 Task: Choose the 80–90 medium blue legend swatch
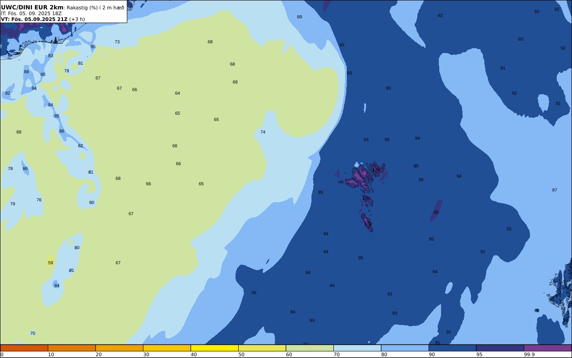point(405,348)
